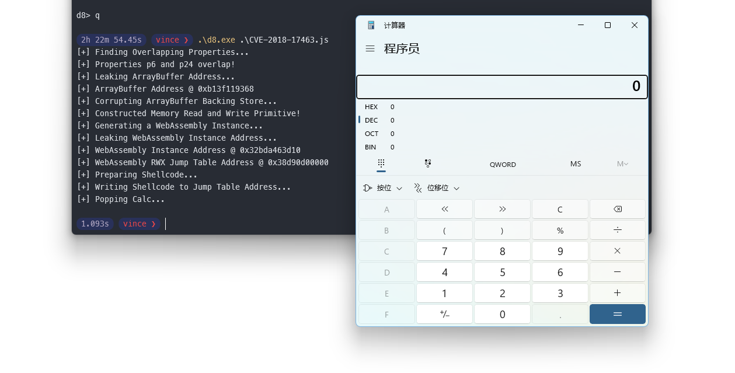Click the +/- negate key

coord(444,314)
